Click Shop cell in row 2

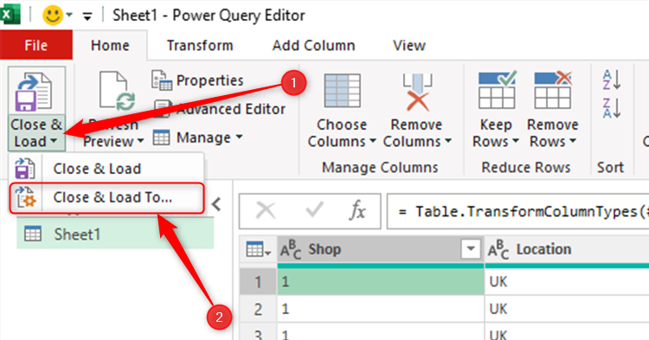tap(381, 310)
